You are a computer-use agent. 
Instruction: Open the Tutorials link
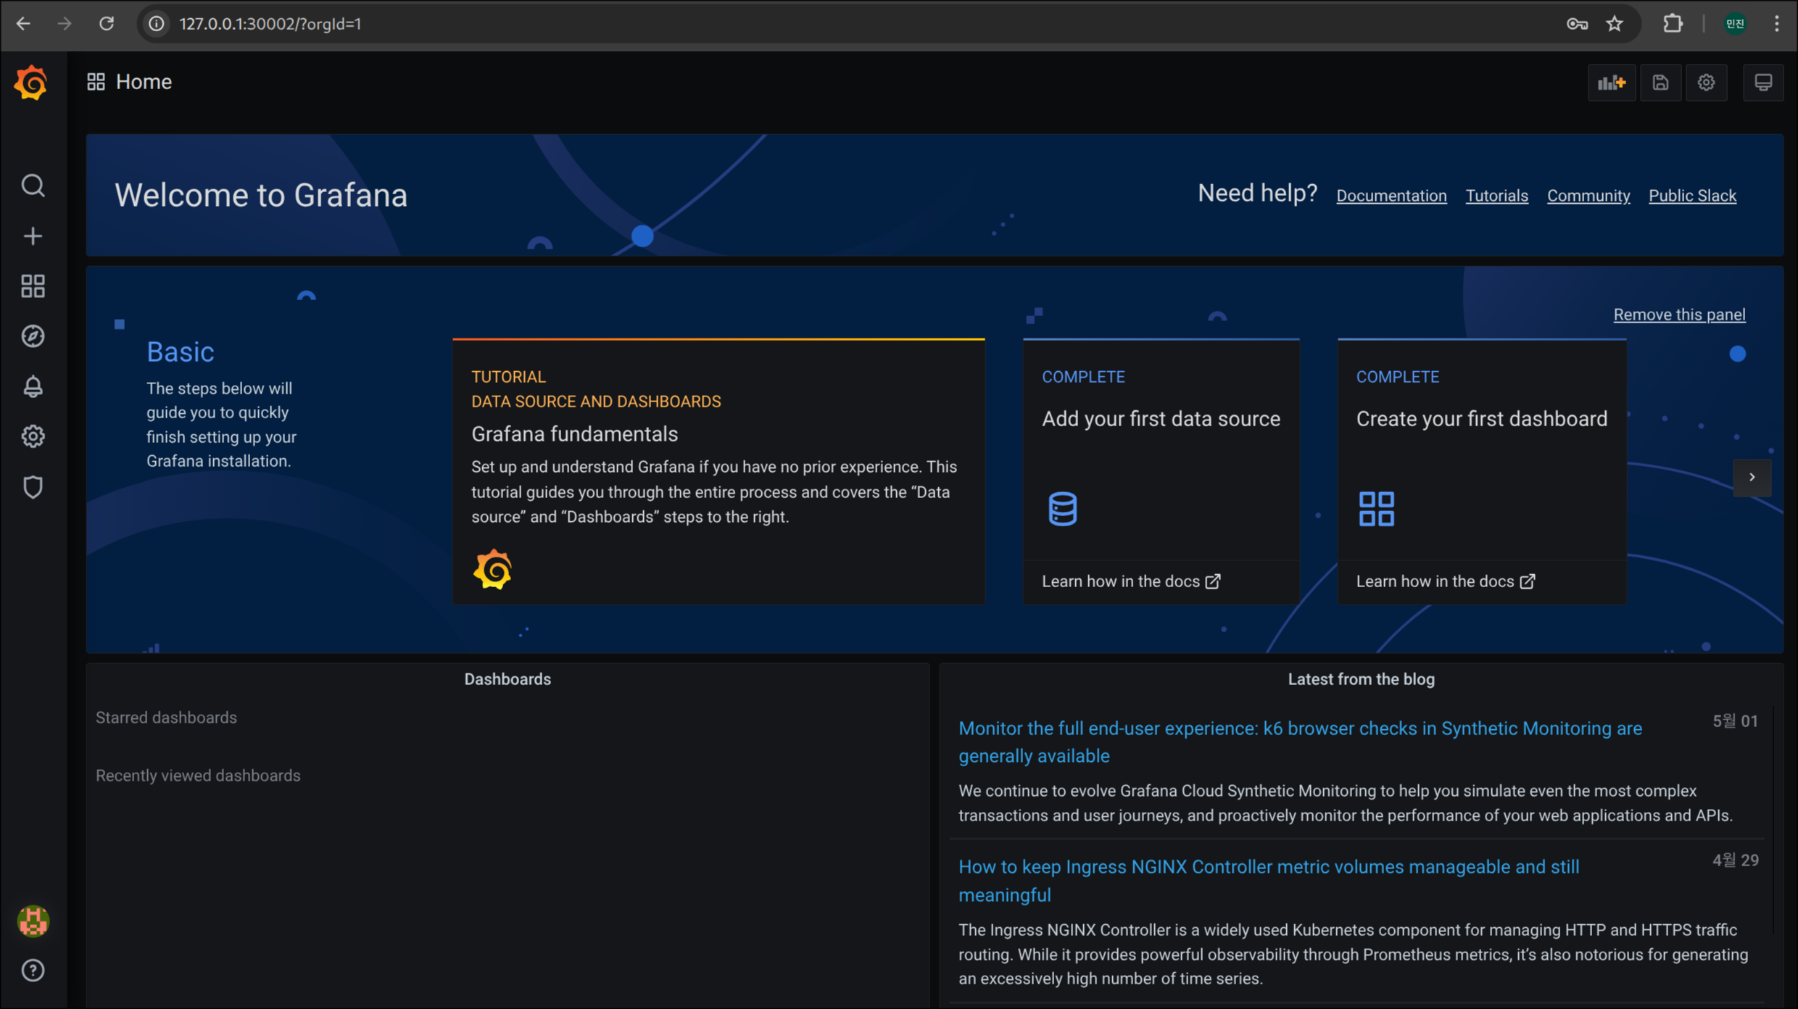point(1496,196)
